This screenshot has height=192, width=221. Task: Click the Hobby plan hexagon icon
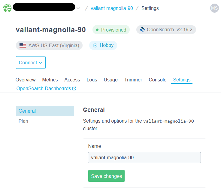click(x=95, y=45)
